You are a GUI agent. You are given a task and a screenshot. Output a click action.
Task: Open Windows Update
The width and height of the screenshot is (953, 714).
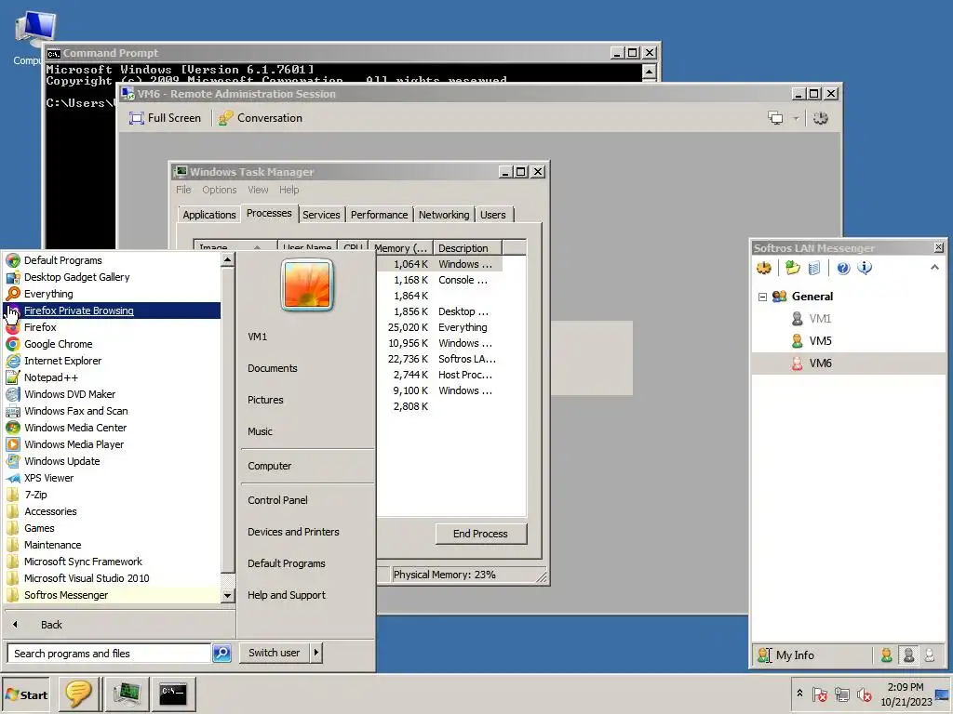click(x=113, y=461)
